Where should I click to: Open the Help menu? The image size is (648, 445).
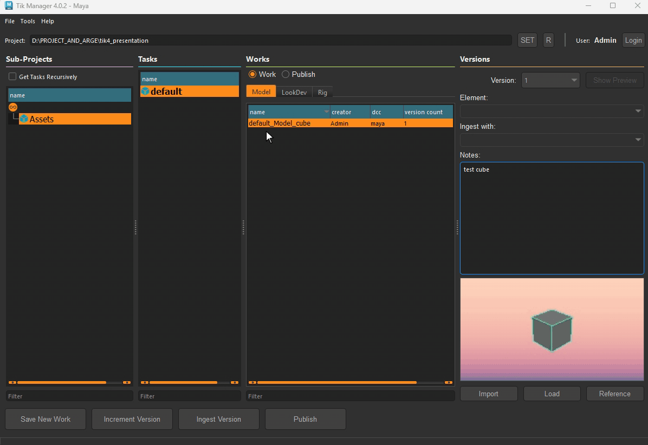click(x=48, y=21)
